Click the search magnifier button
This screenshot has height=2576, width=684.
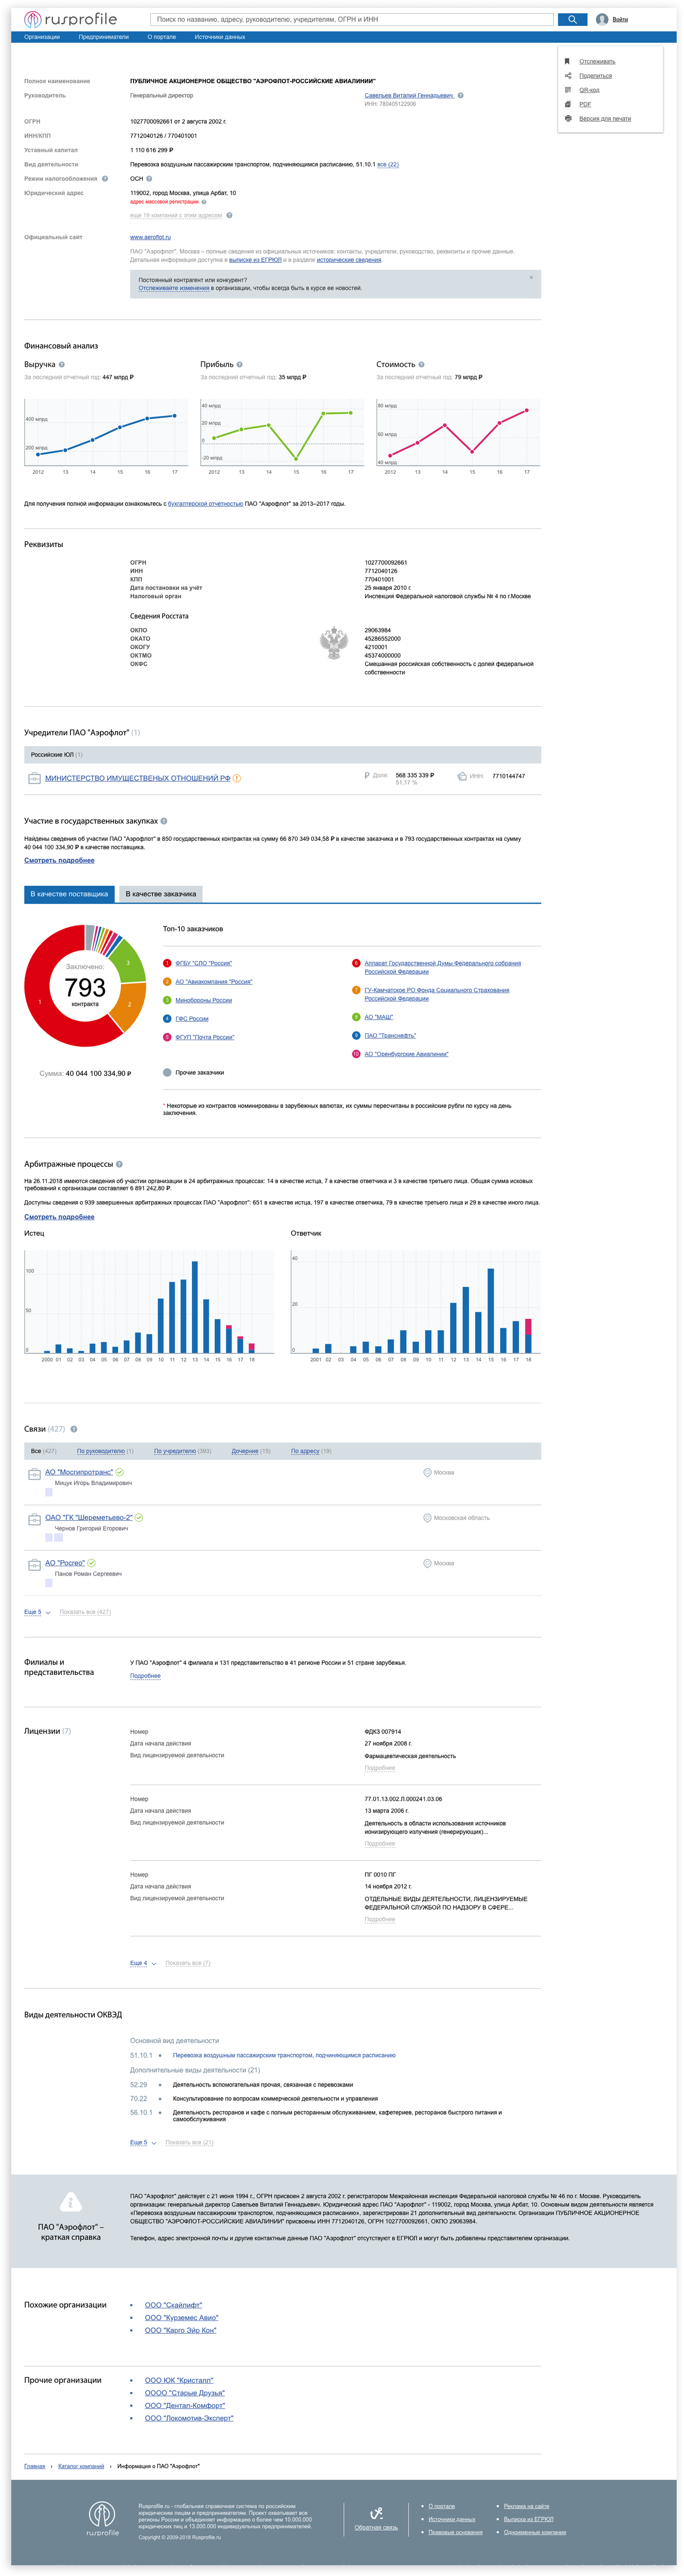(572, 19)
